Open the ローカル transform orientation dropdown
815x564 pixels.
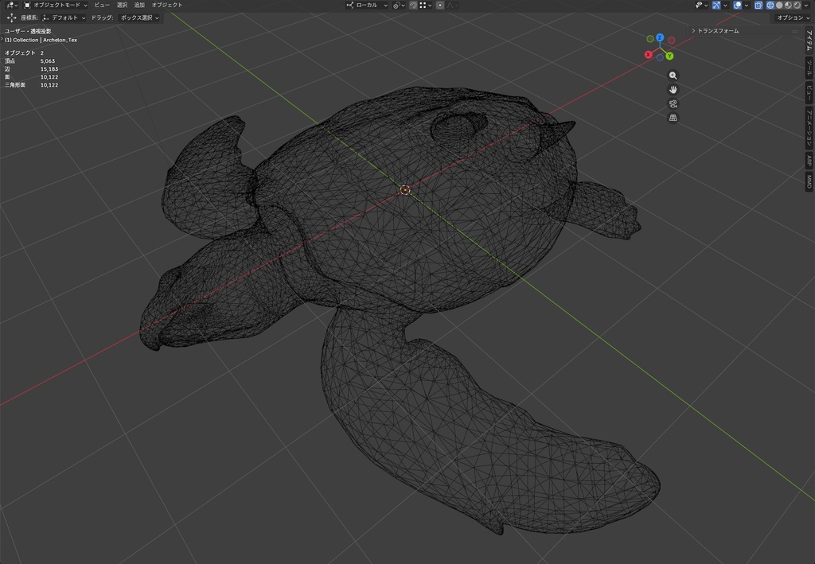(x=367, y=5)
